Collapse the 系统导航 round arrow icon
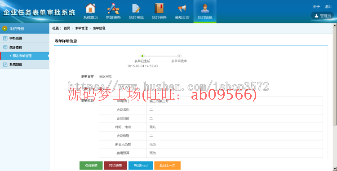This screenshot has width=337, height=171. click(x=5, y=28)
